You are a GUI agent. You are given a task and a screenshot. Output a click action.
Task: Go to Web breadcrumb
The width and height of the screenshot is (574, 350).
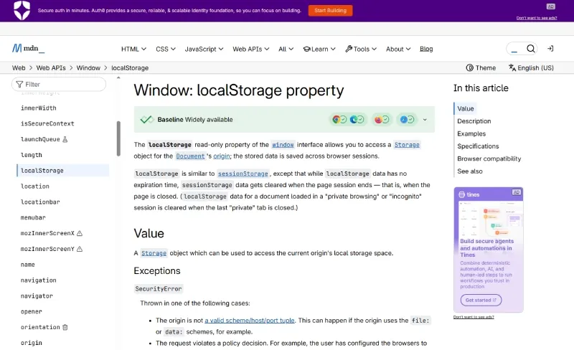pyautogui.click(x=19, y=67)
